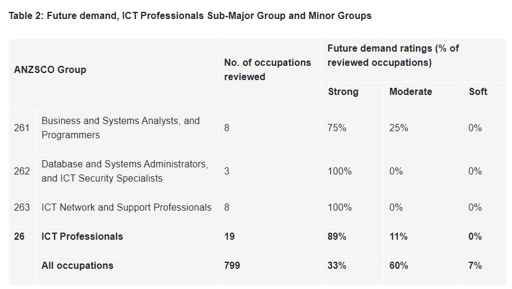Click the "Strong" rating column header
Screen dimensions: 512x289
pyautogui.click(x=343, y=91)
